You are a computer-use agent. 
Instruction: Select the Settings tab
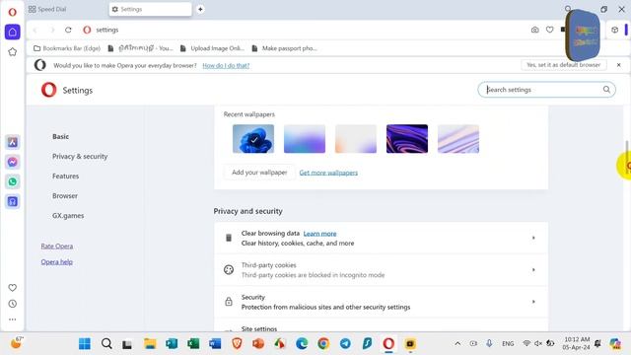click(150, 9)
